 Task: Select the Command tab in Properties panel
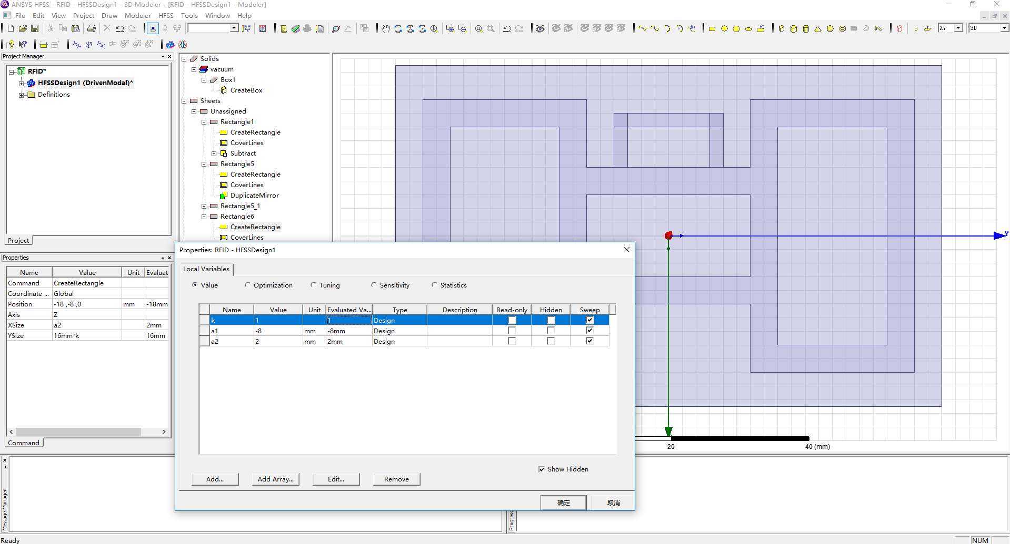point(24,443)
